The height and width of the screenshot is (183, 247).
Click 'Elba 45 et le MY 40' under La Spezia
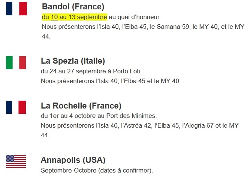pyautogui.click(x=152, y=81)
